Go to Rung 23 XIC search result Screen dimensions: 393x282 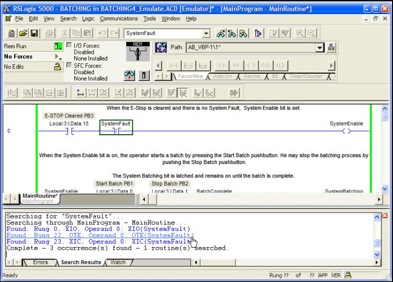[x=98, y=242]
